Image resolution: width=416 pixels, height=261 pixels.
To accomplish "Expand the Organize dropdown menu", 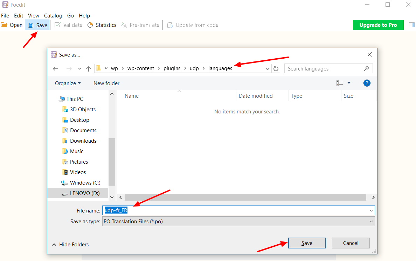I will [x=68, y=83].
